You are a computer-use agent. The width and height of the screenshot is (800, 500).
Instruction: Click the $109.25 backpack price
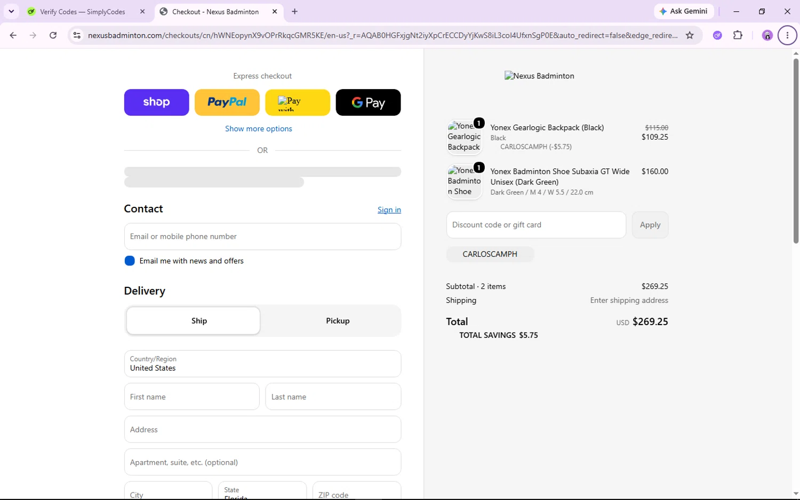click(655, 137)
